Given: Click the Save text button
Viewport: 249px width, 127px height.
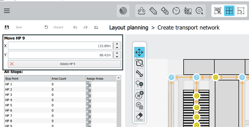Looking at the screenshot, I should point(19,27).
